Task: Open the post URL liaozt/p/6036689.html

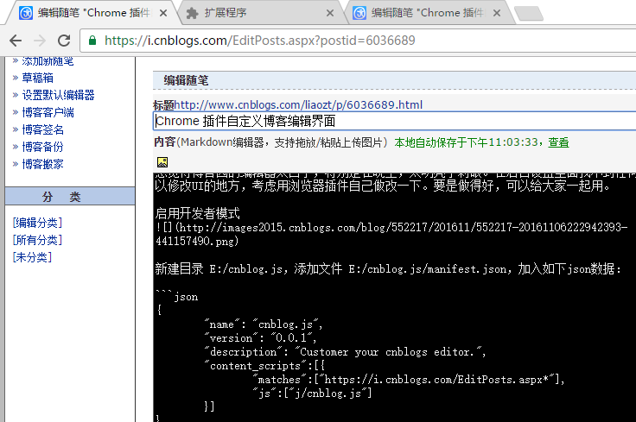Action: [298, 105]
